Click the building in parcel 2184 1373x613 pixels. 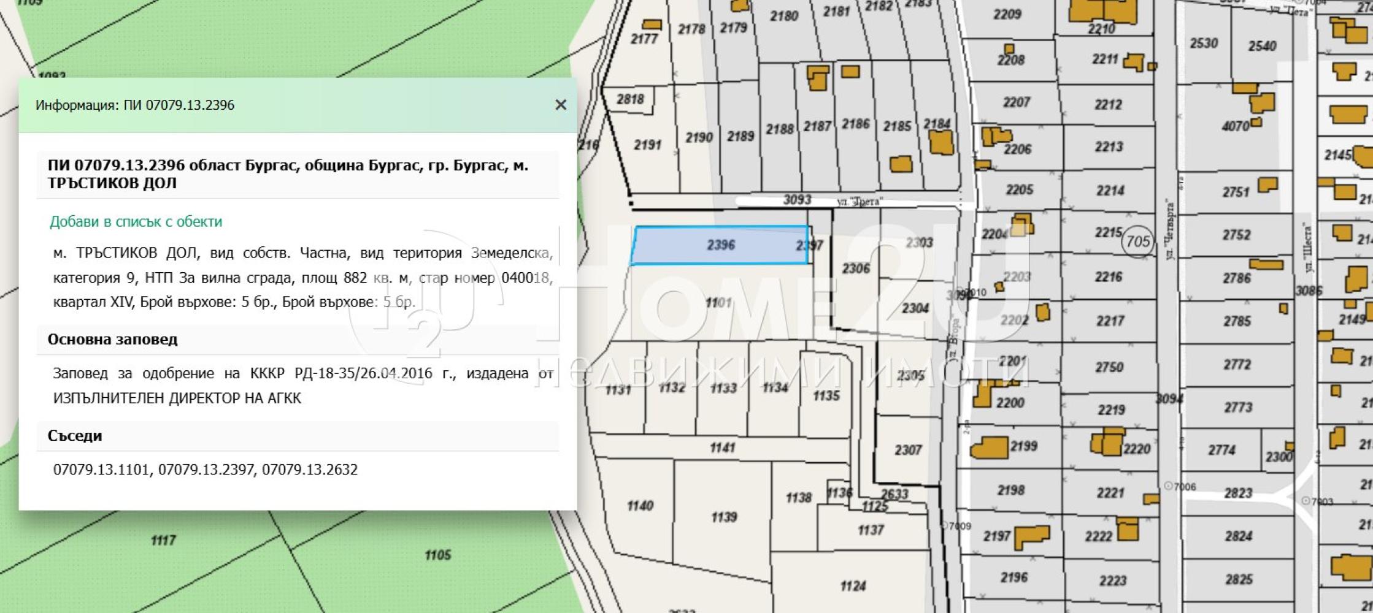pyautogui.click(x=941, y=142)
